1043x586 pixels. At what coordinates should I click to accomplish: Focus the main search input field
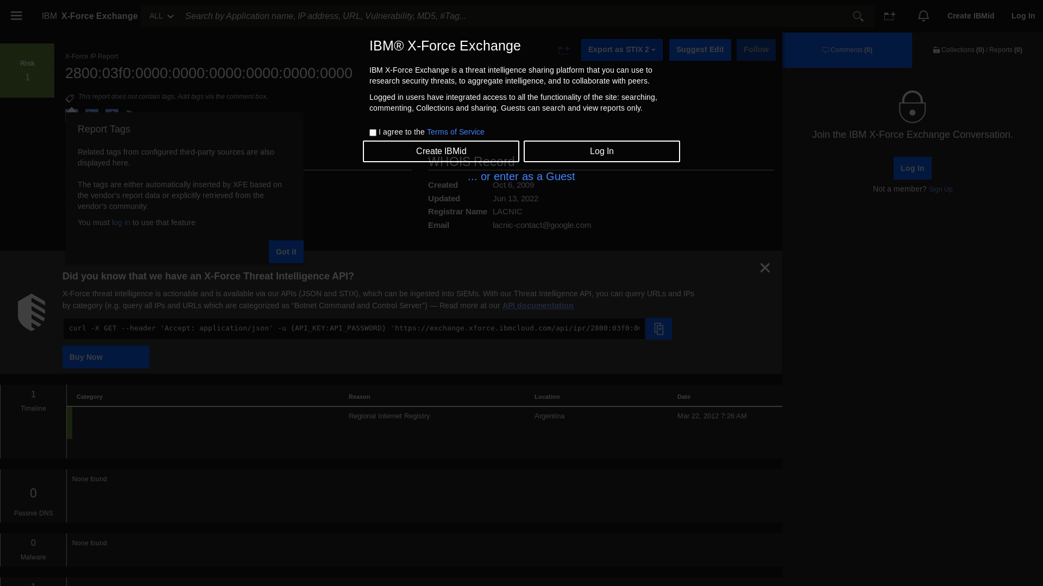click(x=513, y=16)
